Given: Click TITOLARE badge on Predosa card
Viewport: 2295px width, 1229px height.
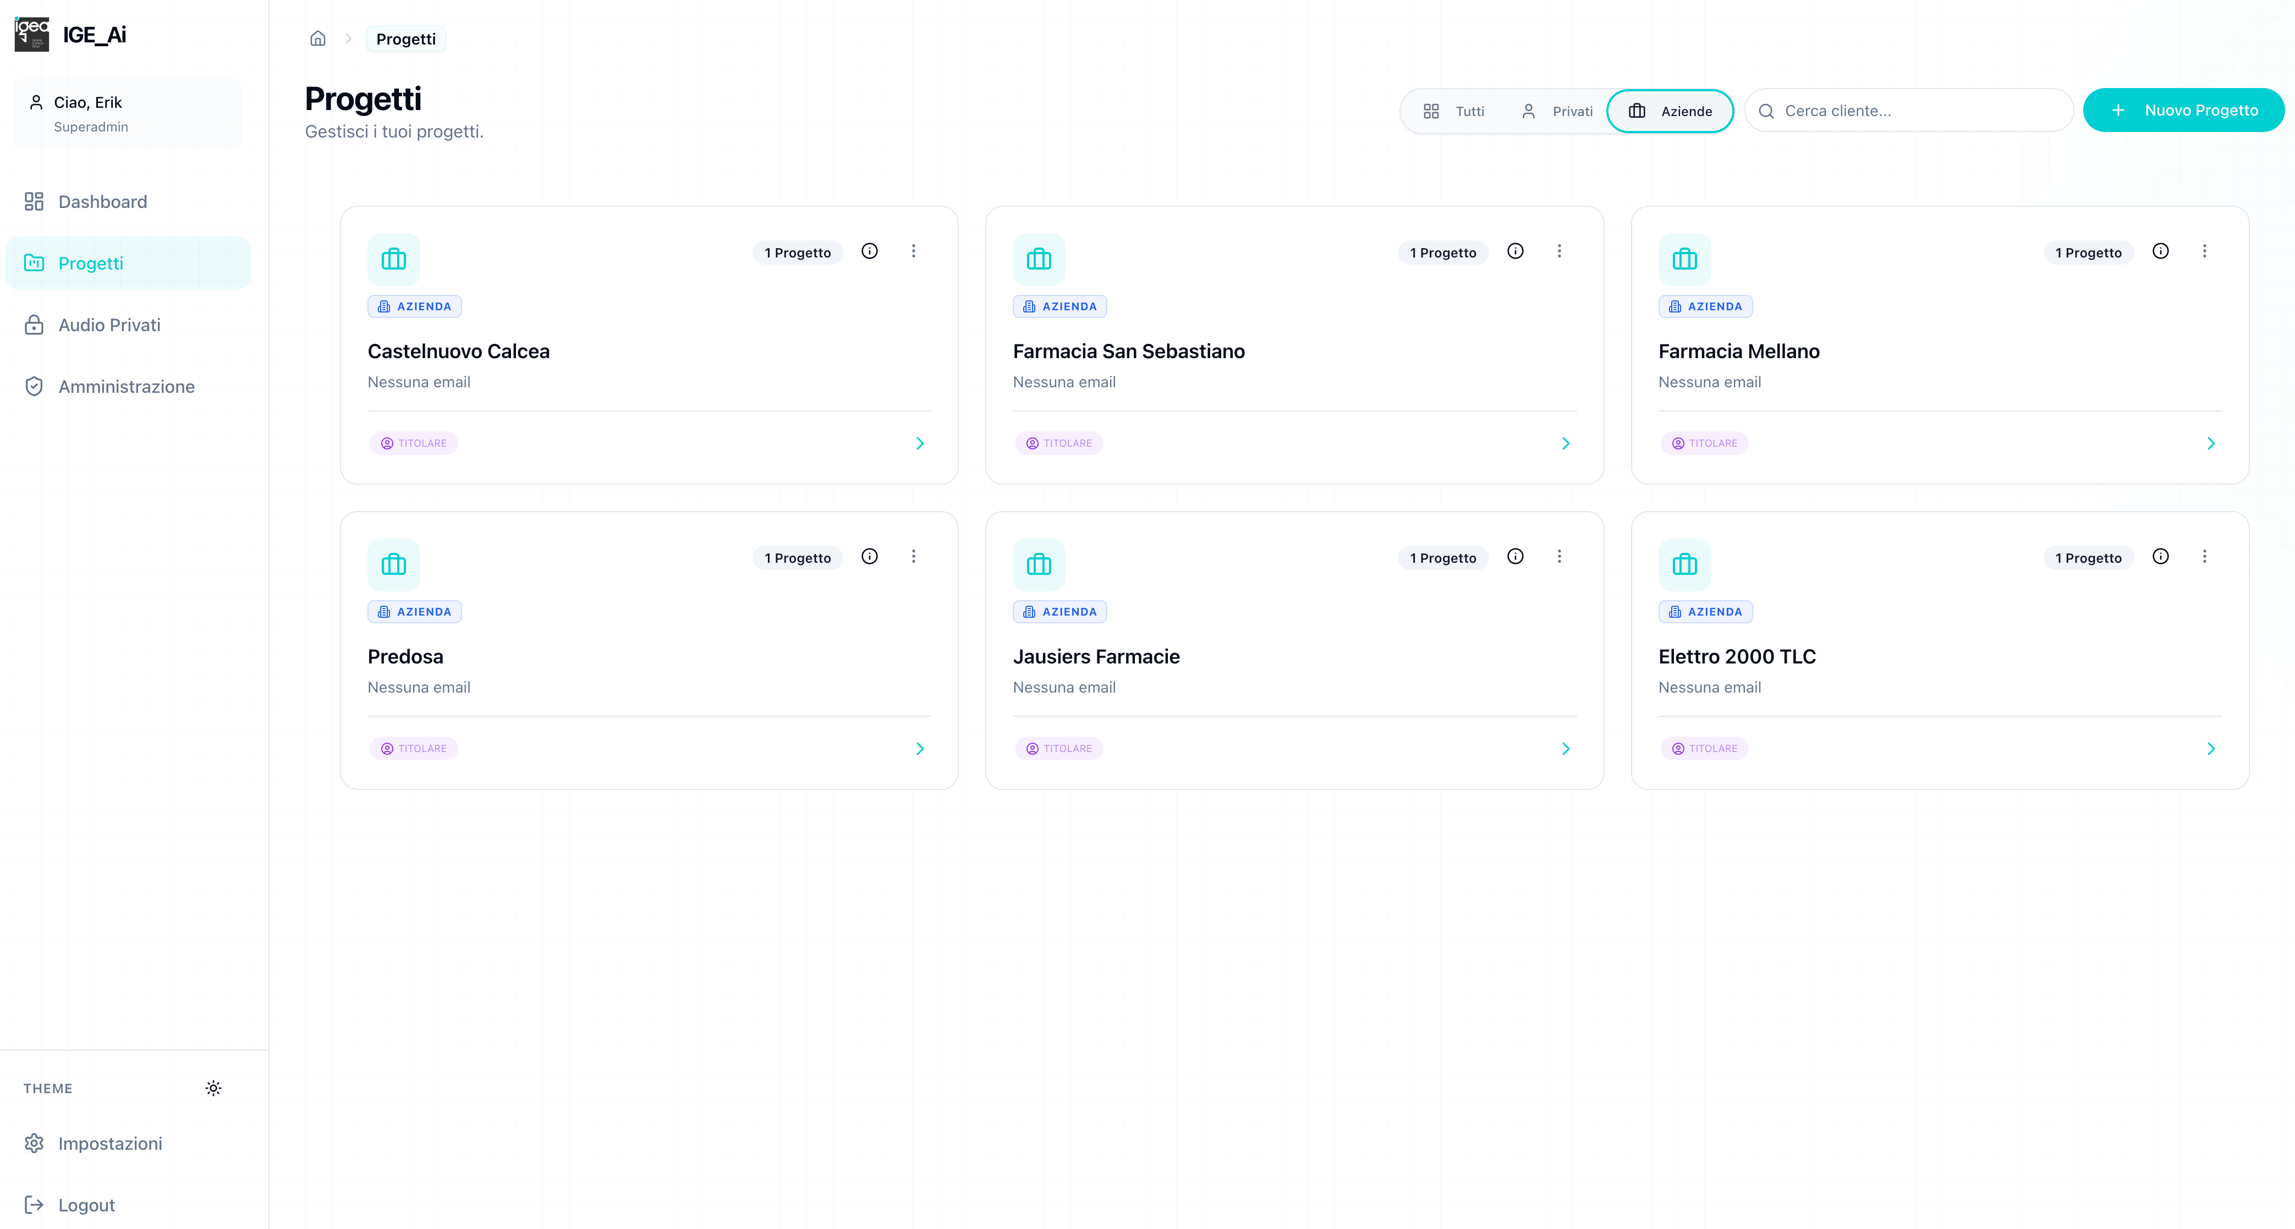Looking at the screenshot, I should pos(413,749).
